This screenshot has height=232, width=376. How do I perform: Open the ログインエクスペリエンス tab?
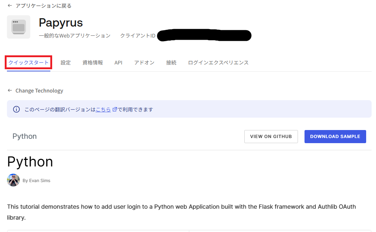coord(218,63)
